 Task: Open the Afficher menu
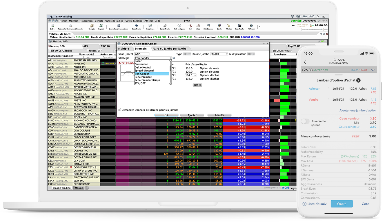point(149,21)
